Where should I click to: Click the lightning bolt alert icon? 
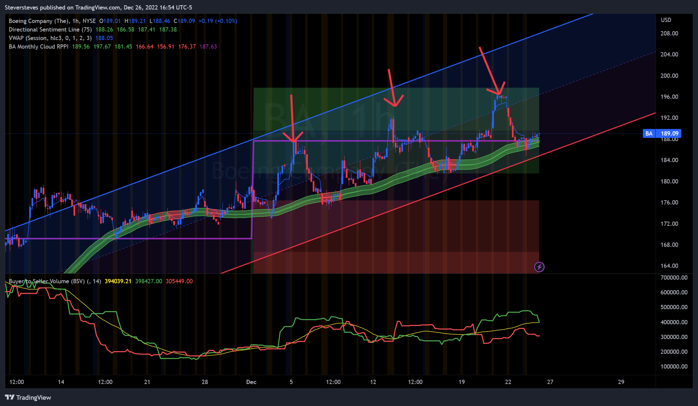click(x=539, y=267)
